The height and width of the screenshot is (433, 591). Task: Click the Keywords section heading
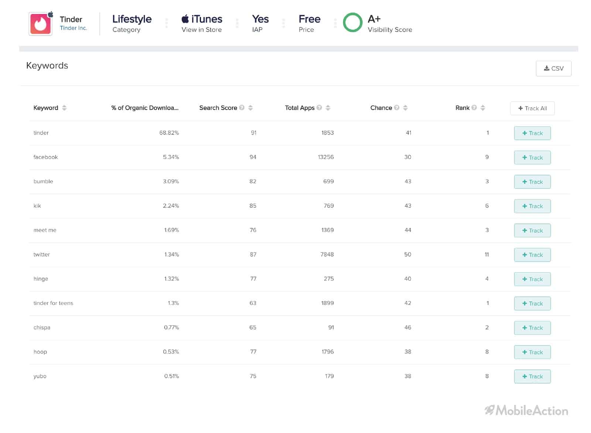pos(47,66)
